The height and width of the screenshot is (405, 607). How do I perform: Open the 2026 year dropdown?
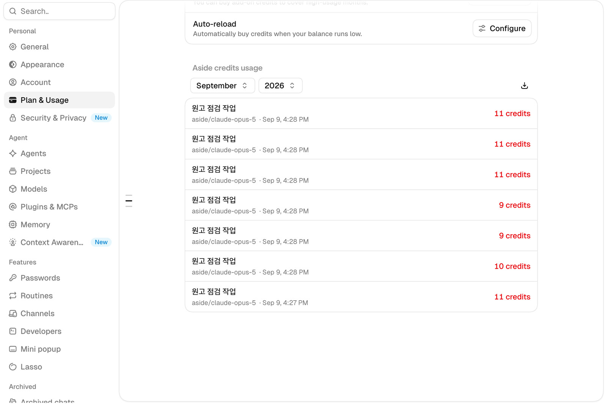[280, 86]
